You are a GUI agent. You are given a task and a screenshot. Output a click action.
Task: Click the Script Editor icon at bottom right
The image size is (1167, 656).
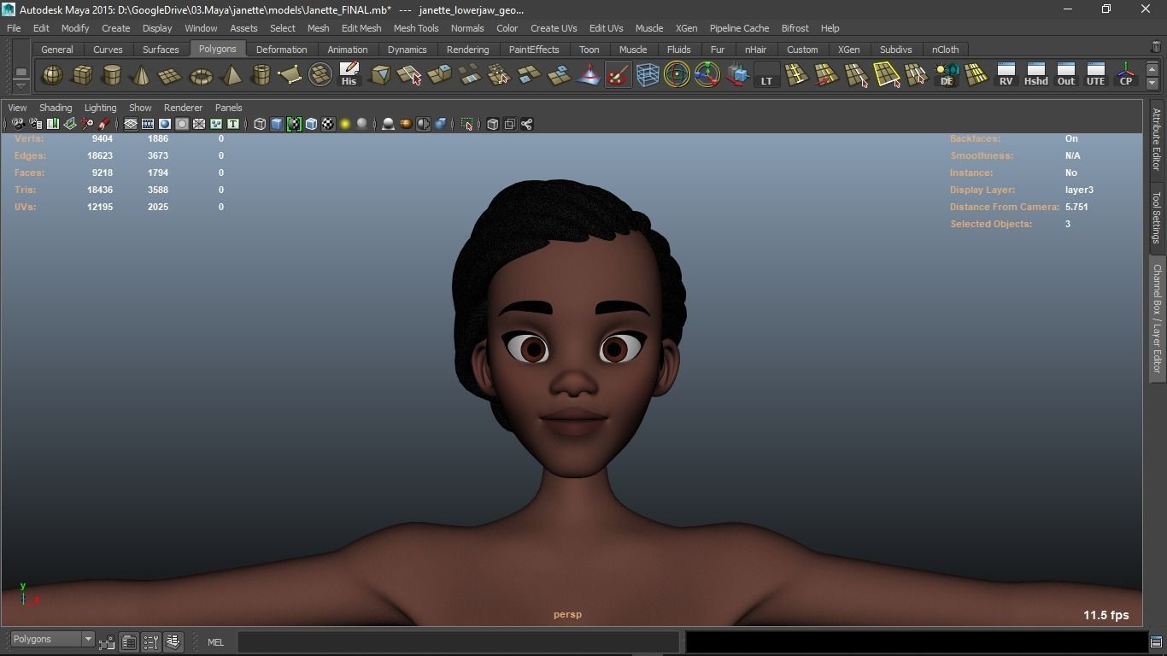[x=1156, y=642]
